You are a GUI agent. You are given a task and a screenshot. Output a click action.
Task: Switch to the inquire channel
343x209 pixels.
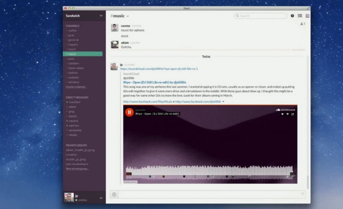(x=73, y=45)
